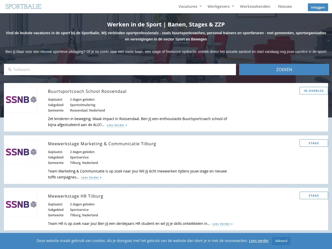The width and height of the screenshot is (332, 249).
Task: Click 'Sportservice' under Marketing & Communicatie vacancy
Action: (x=79, y=157)
